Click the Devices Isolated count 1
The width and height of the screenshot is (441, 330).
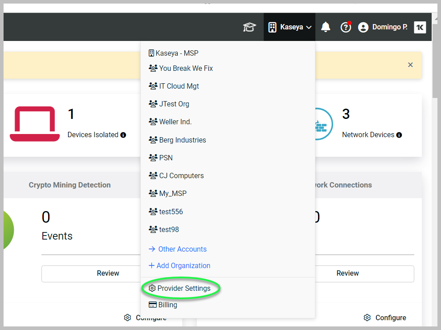point(71,114)
